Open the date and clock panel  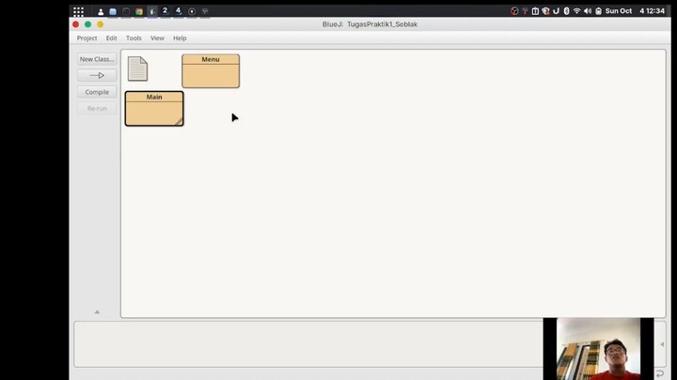coord(635,11)
